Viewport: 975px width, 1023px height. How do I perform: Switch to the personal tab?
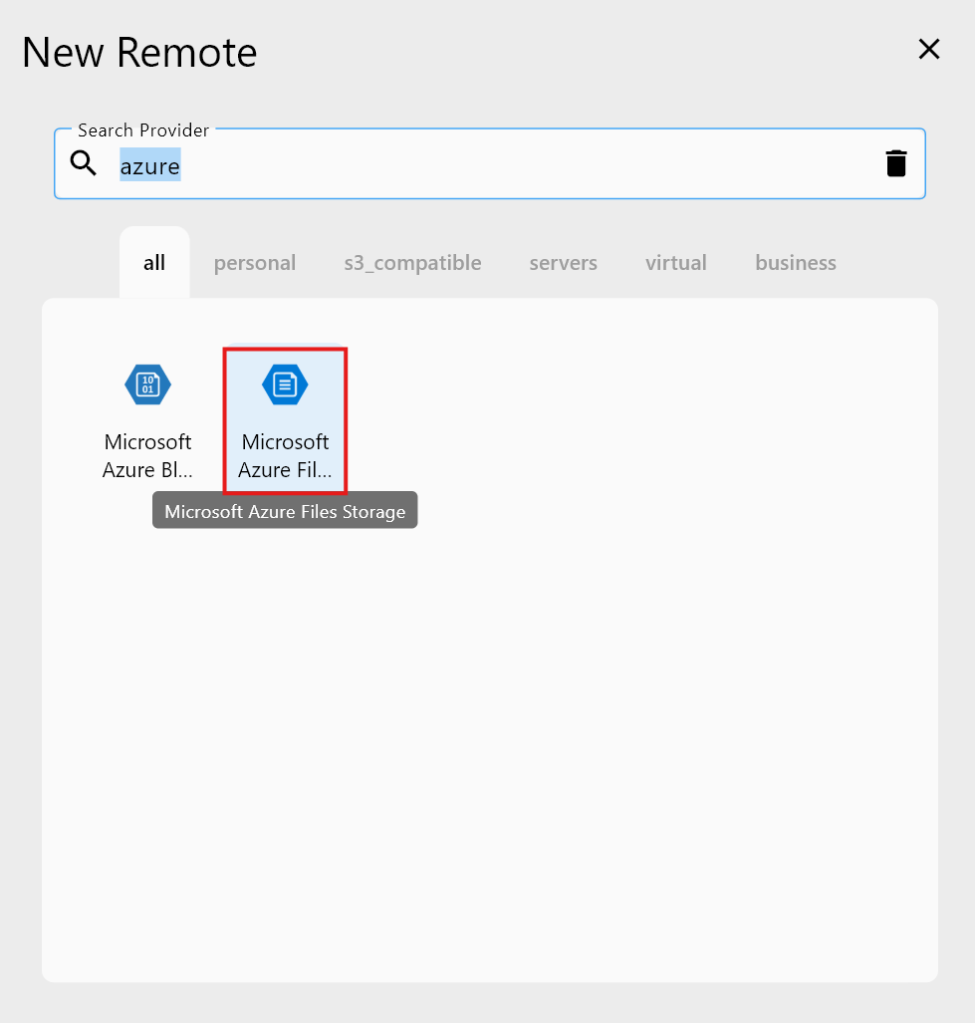tap(254, 262)
